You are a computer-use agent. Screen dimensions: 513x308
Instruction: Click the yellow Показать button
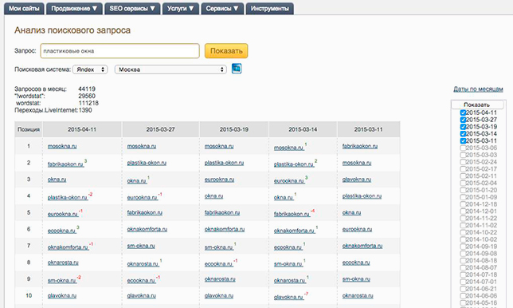tap(226, 51)
